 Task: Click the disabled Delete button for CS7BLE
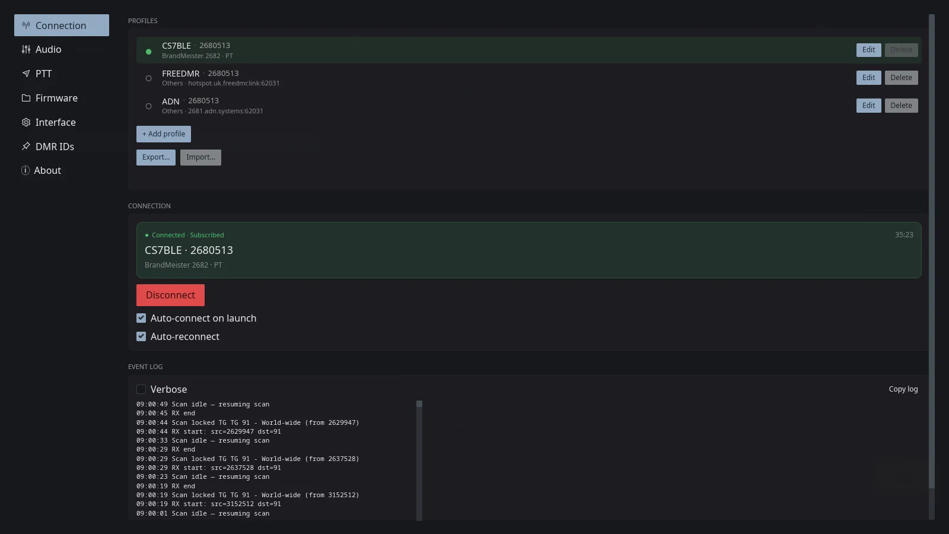901,50
